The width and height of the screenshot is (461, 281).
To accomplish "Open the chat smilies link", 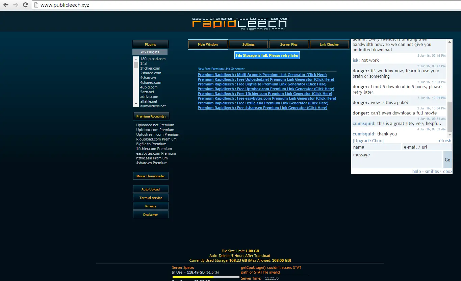I will click(432, 172).
